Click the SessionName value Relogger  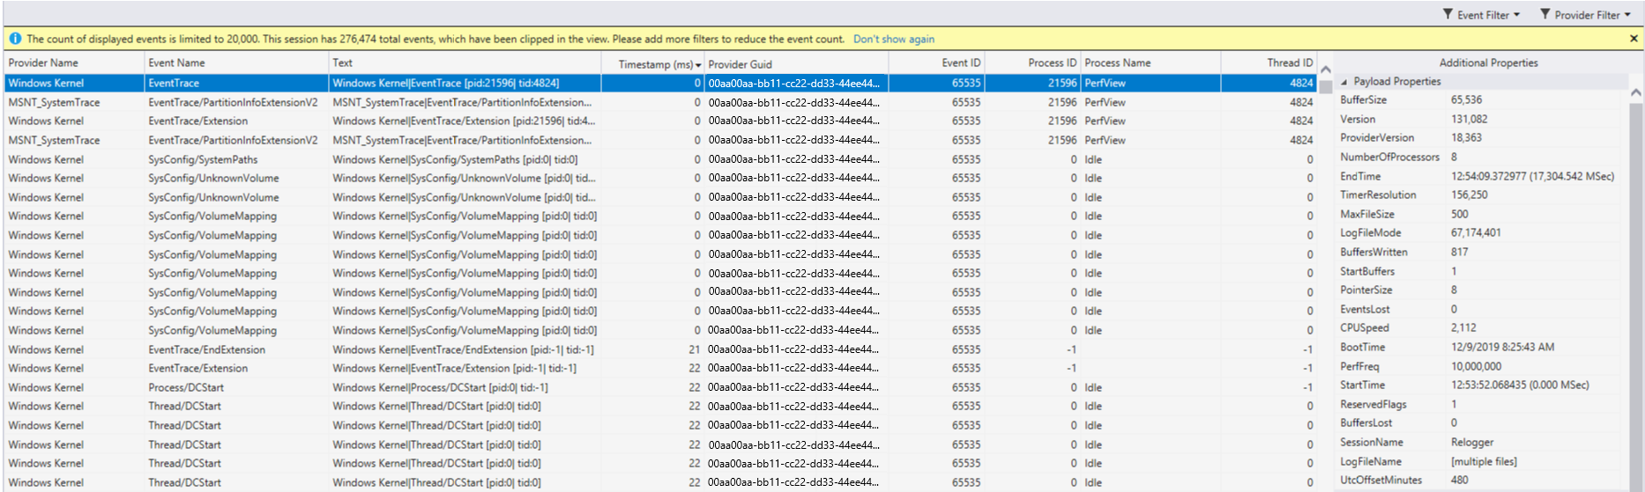pyautogui.click(x=1472, y=443)
